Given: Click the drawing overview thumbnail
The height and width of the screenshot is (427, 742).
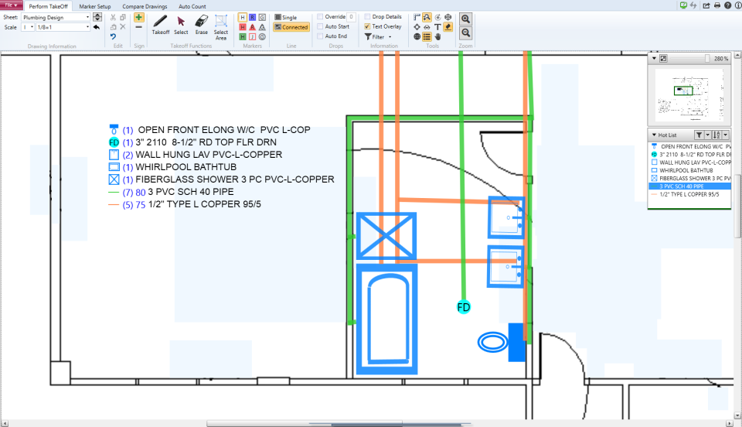Looking at the screenshot, I should 689,94.
